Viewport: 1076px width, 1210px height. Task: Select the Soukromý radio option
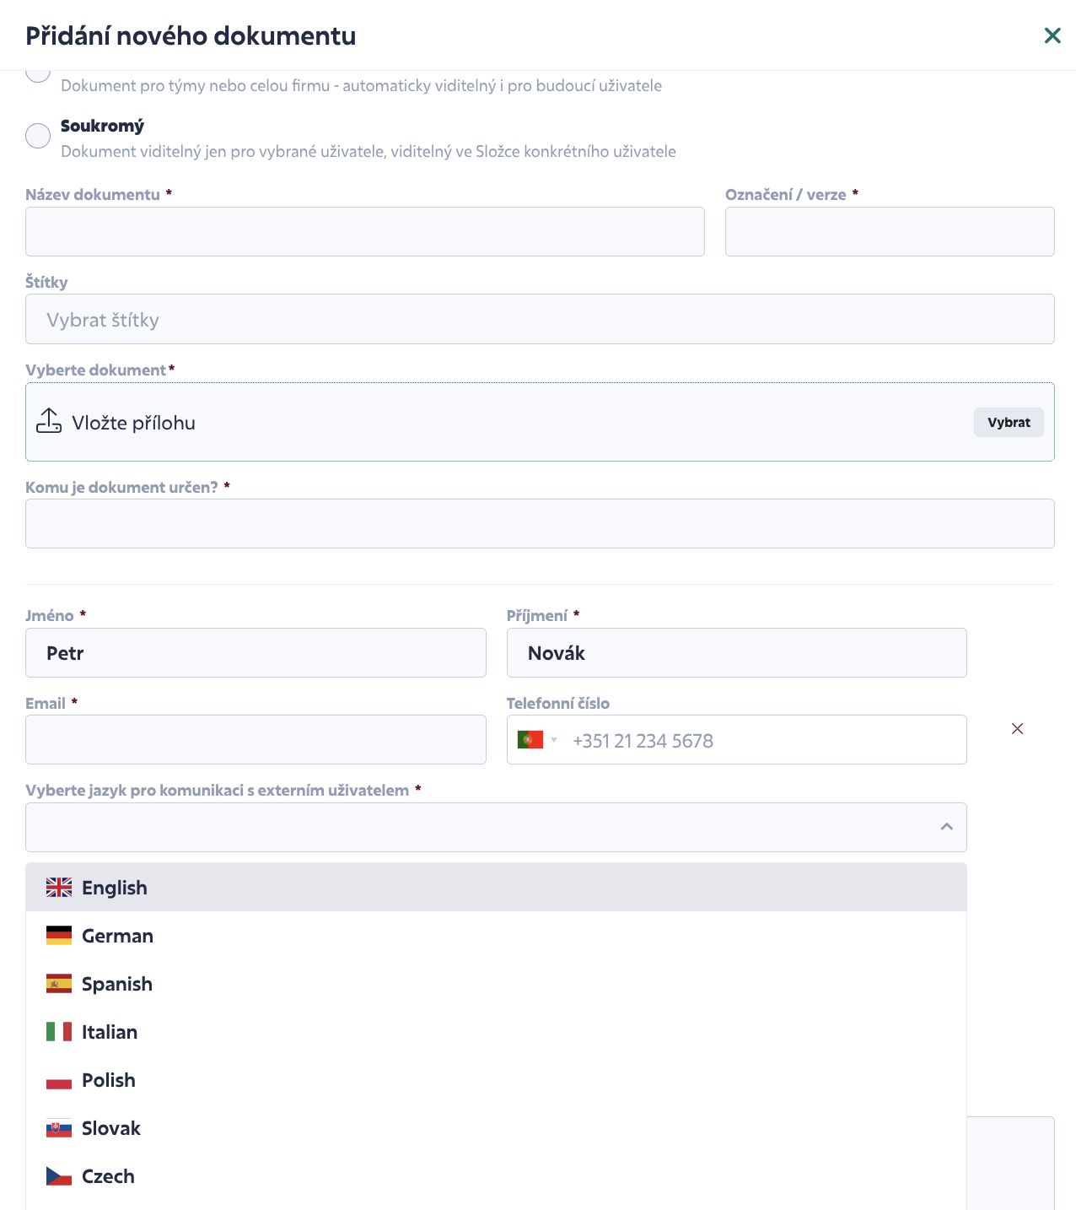38,136
